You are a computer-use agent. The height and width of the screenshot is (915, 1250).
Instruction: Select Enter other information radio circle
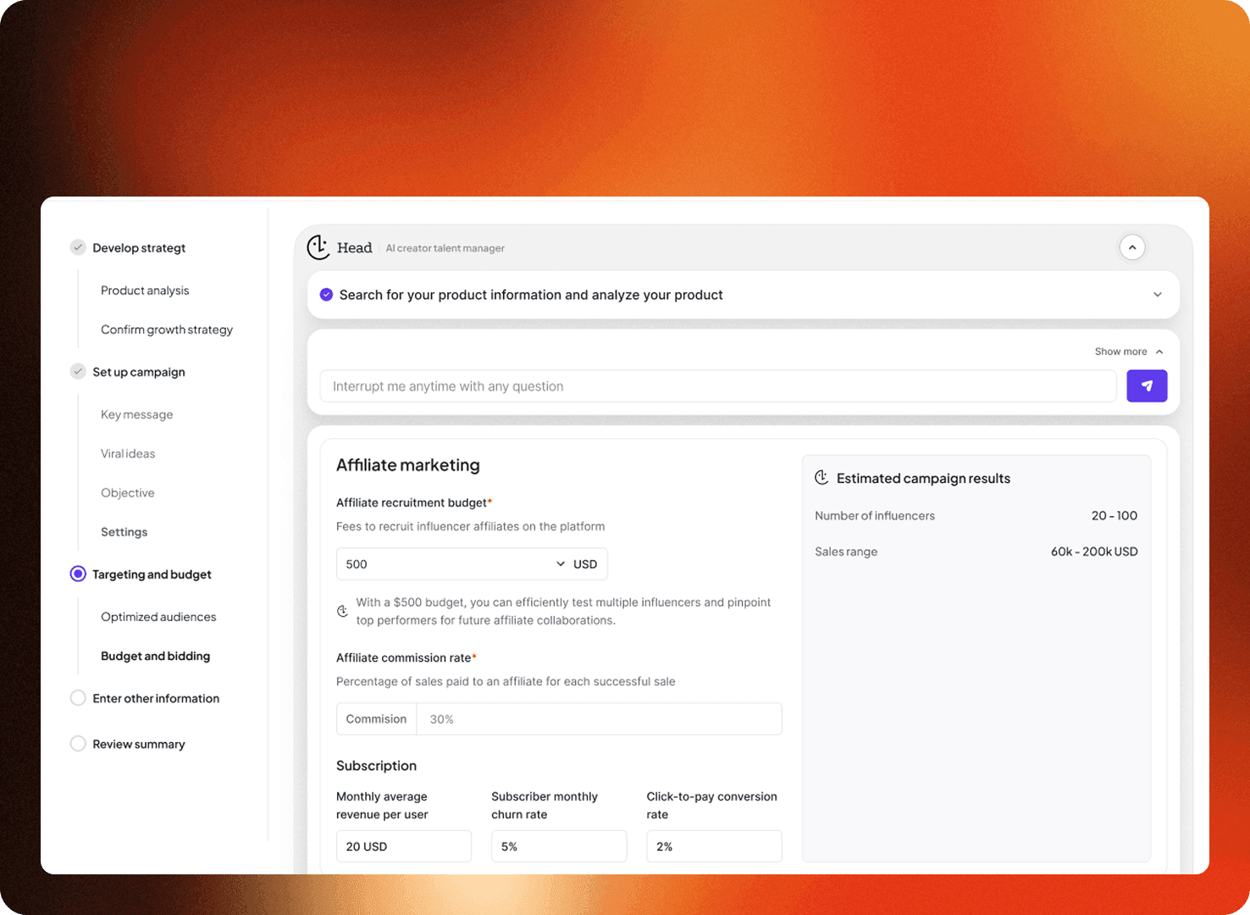tap(78, 698)
